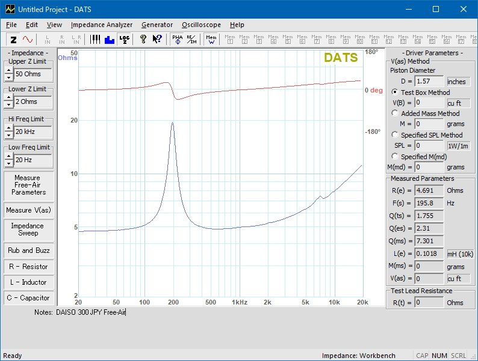Click the Rub and Buzz button
This screenshot has height=361, width=478.
pyautogui.click(x=29, y=250)
